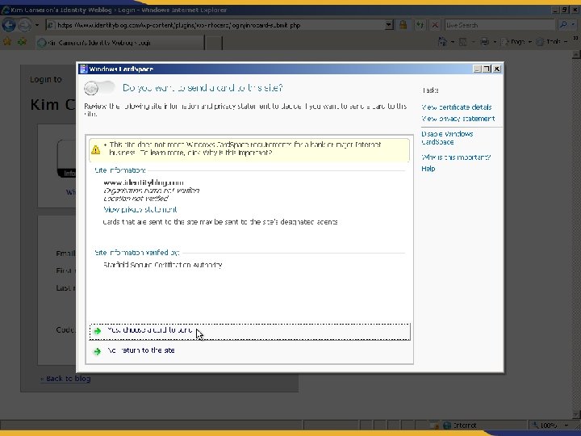Open the search options dropdown arrow
This screenshot has height=436, width=581.
pos(574,25)
